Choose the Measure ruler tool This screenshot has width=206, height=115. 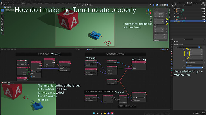coord(2,30)
